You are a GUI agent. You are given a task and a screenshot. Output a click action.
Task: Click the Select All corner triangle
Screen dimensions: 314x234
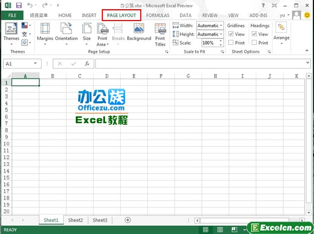tap(9, 76)
